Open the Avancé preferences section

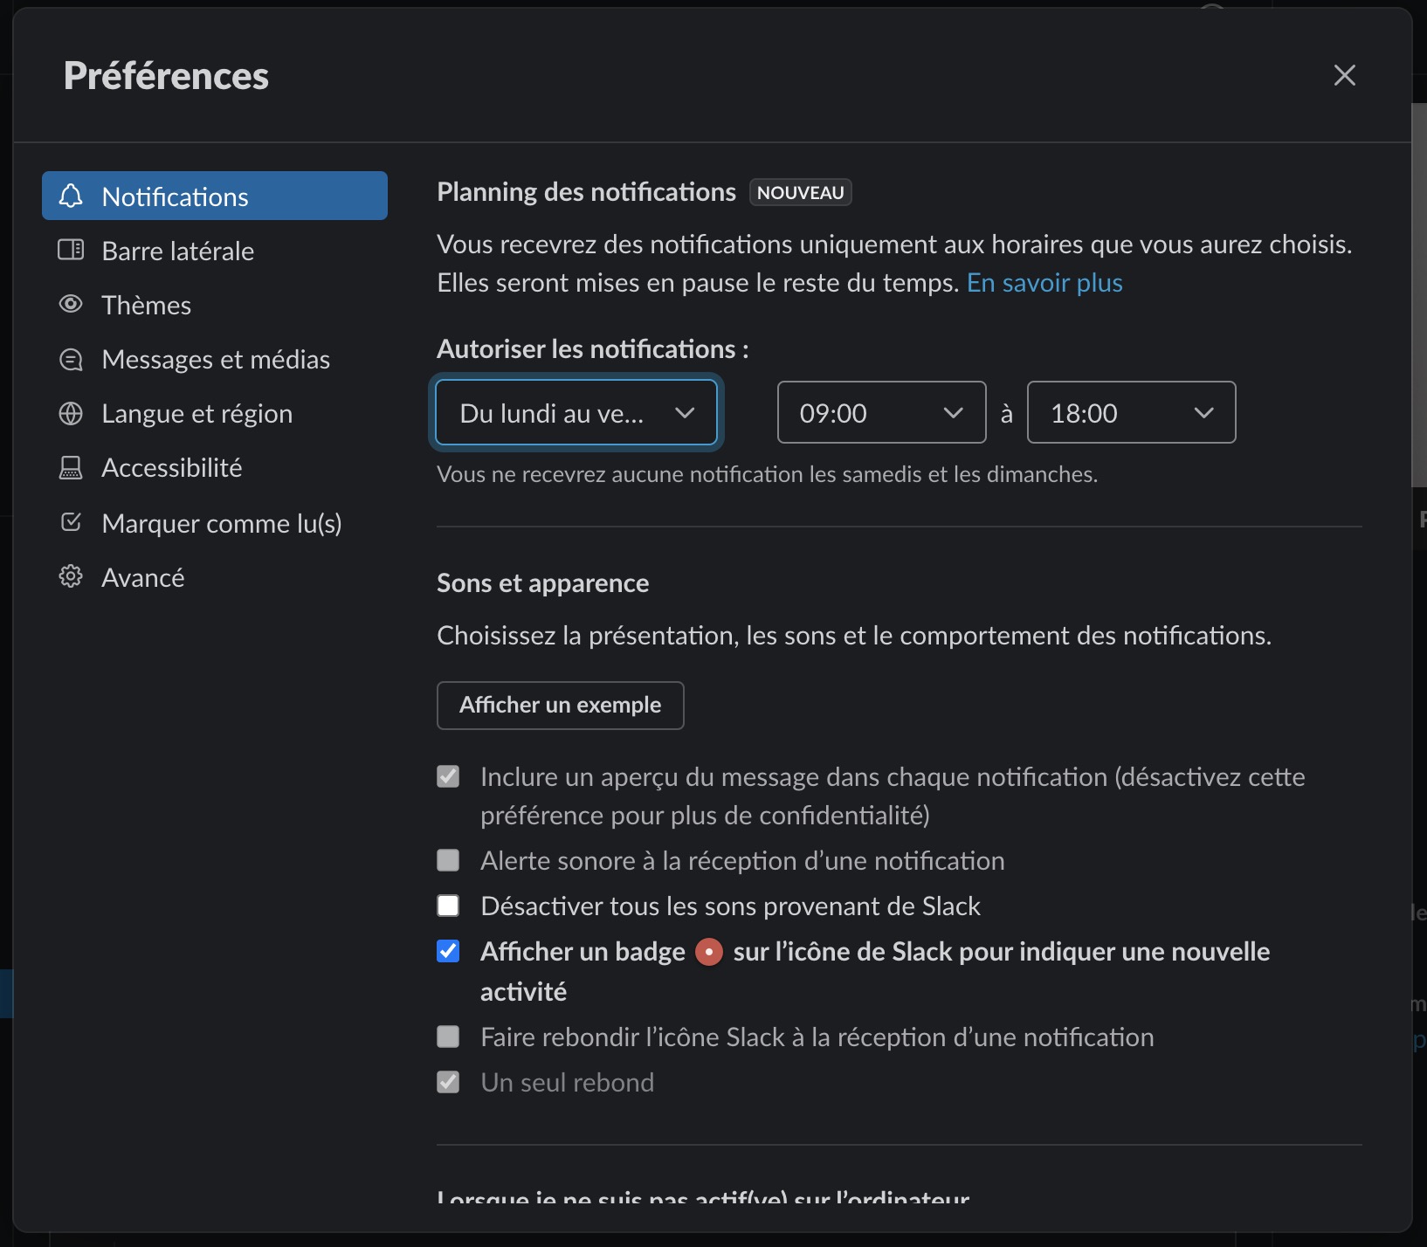(x=143, y=577)
